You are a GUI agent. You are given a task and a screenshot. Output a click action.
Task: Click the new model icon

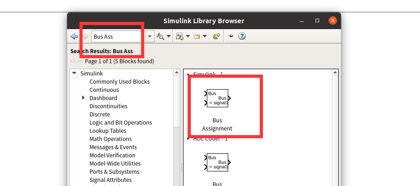[180, 36]
